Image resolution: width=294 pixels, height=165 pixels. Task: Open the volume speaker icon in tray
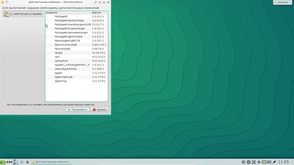point(259,162)
